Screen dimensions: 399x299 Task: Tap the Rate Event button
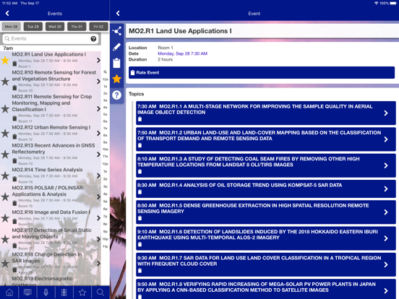262,73
